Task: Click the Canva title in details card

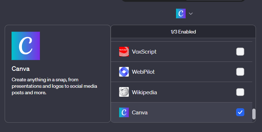Action: point(21,69)
